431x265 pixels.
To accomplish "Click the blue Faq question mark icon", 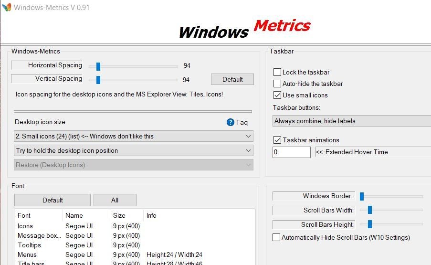I will (x=231, y=122).
